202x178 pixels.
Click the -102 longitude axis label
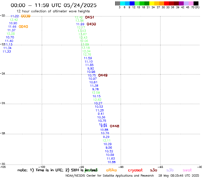tap(42, 167)
